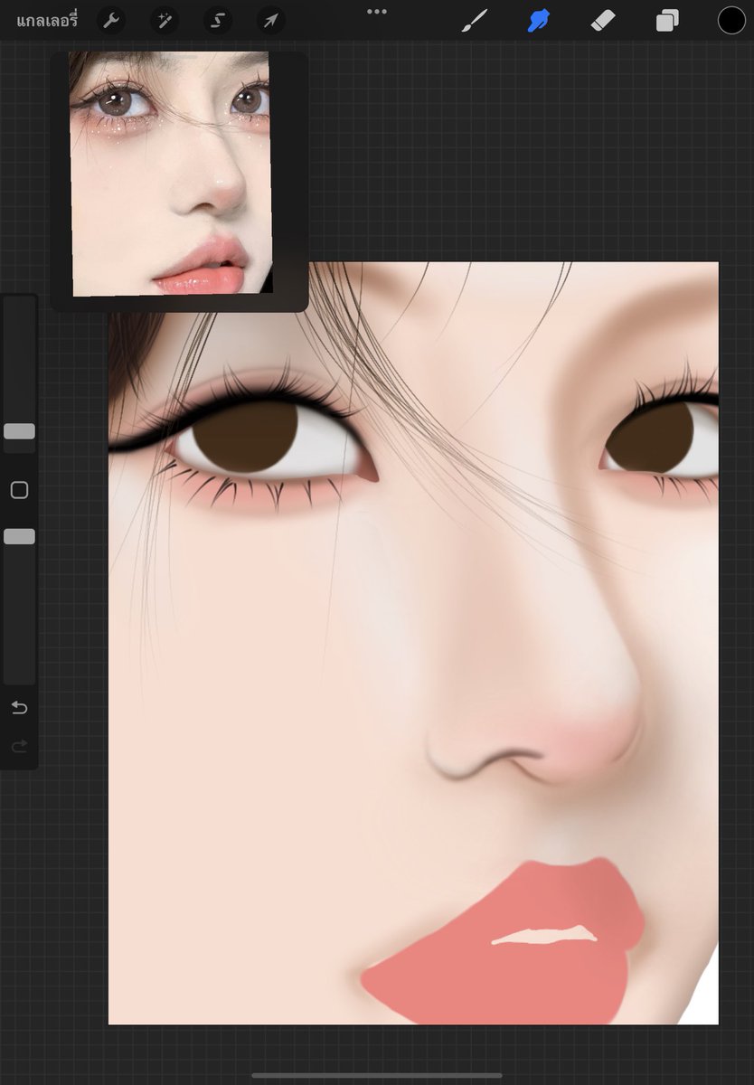
Task: Open the Adjustments magic wand menu
Action: [165, 20]
